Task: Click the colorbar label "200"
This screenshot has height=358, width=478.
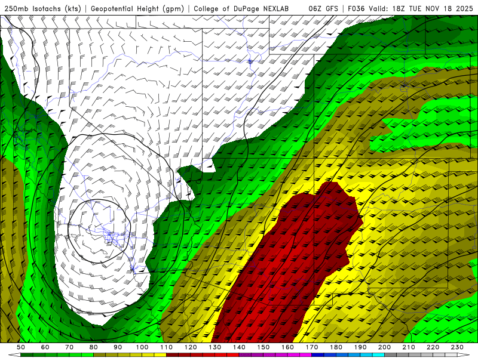Action: click(x=384, y=347)
